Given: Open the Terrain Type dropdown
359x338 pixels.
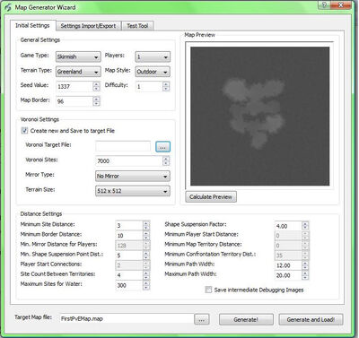Looking at the screenshot, I should click(x=78, y=72).
